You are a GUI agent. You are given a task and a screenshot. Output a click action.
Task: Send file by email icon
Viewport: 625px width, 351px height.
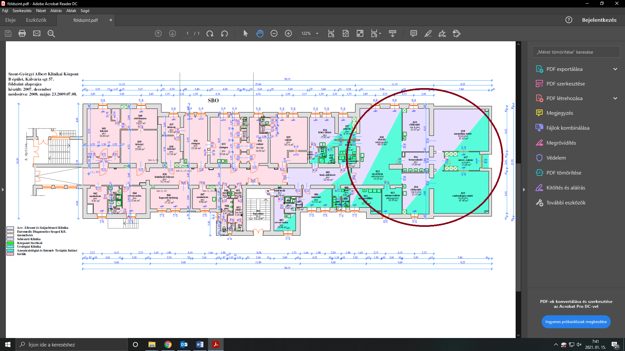[x=37, y=33]
